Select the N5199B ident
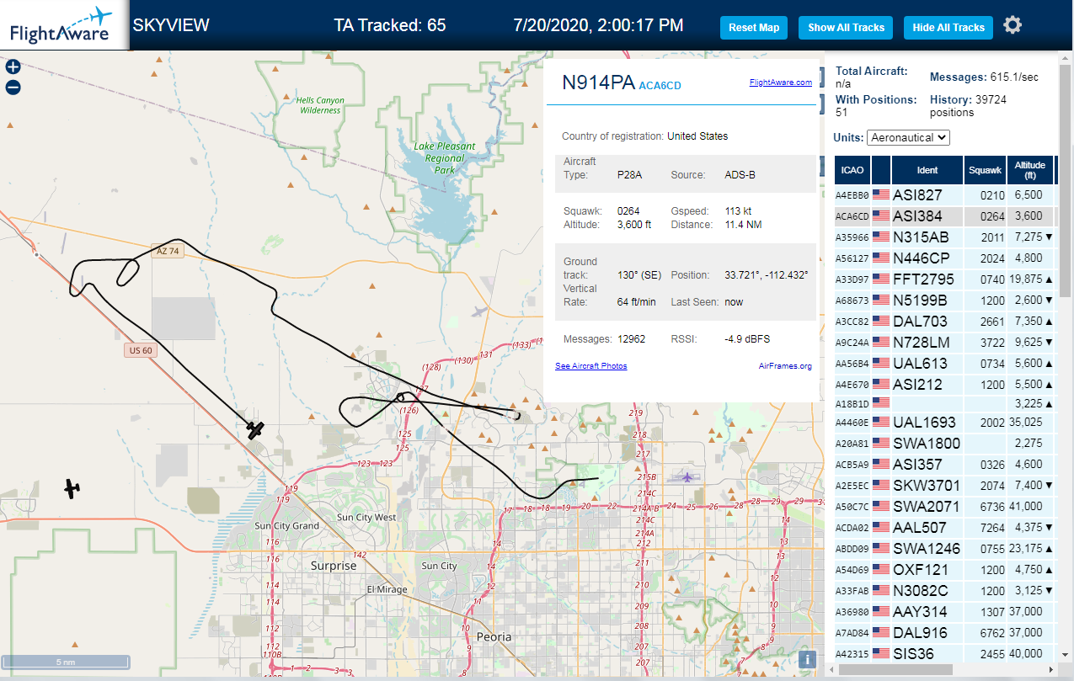 coord(920,300)
